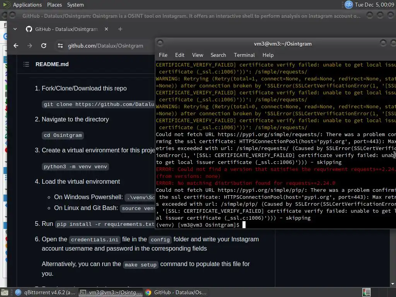Click the terminal title vm3@vm3:~/Osintgram
The height and width of the screenshot is (297, 396).
[283, 44]
